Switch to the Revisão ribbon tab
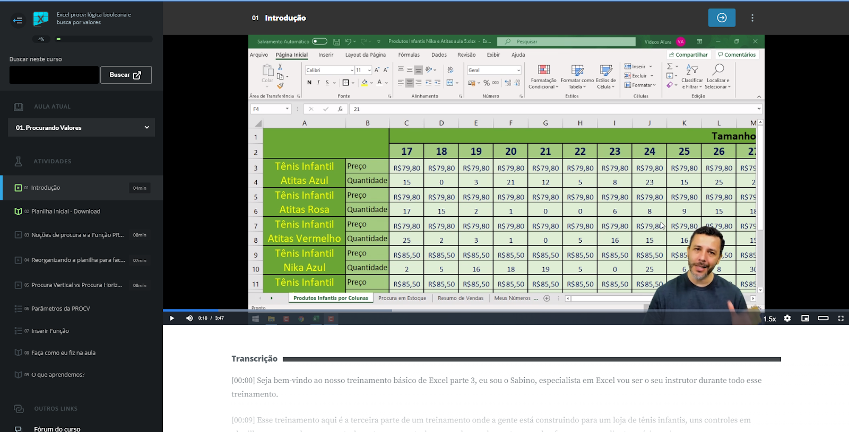849x432 pixels. (466, 55)
